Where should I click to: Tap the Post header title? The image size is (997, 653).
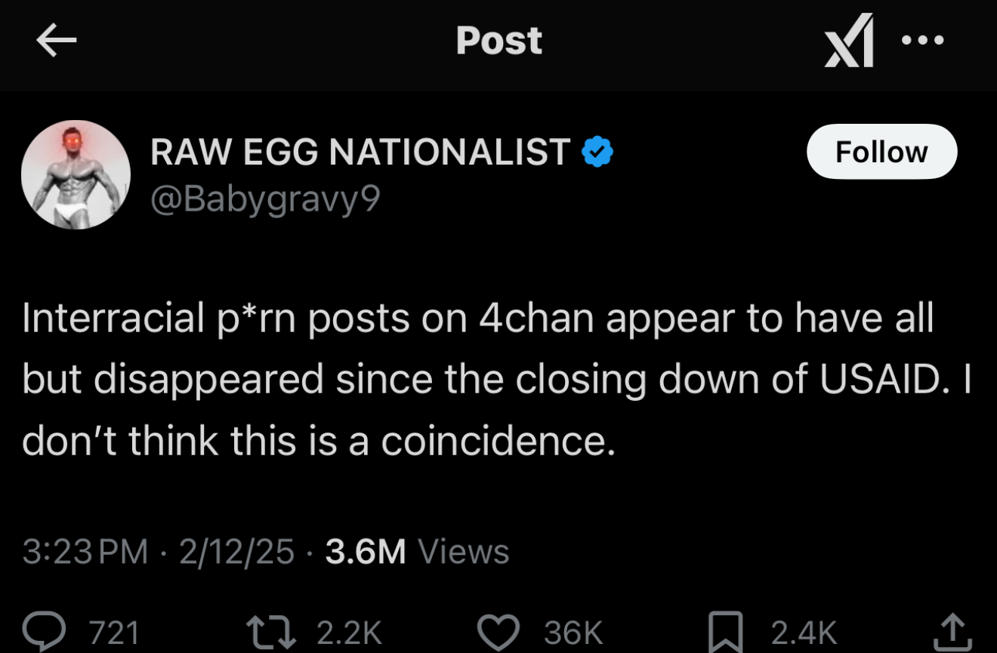click(x=499, y=41)
